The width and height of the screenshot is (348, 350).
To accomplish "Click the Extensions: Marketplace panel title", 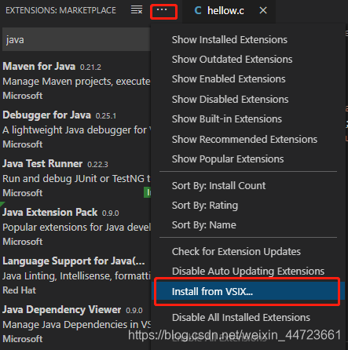I will [60, 10].
